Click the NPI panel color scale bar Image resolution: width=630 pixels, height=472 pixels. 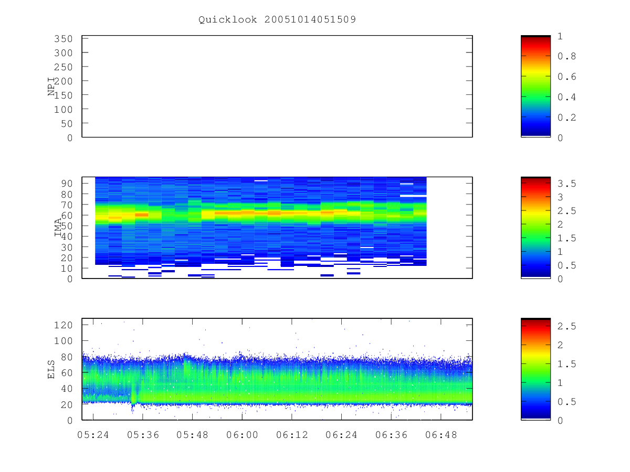click(x=535, y=87)
